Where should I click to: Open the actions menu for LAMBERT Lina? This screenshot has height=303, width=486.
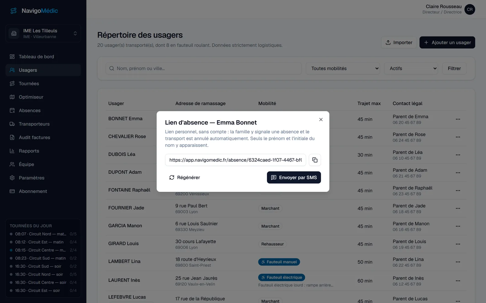click(x=458, y=262)
